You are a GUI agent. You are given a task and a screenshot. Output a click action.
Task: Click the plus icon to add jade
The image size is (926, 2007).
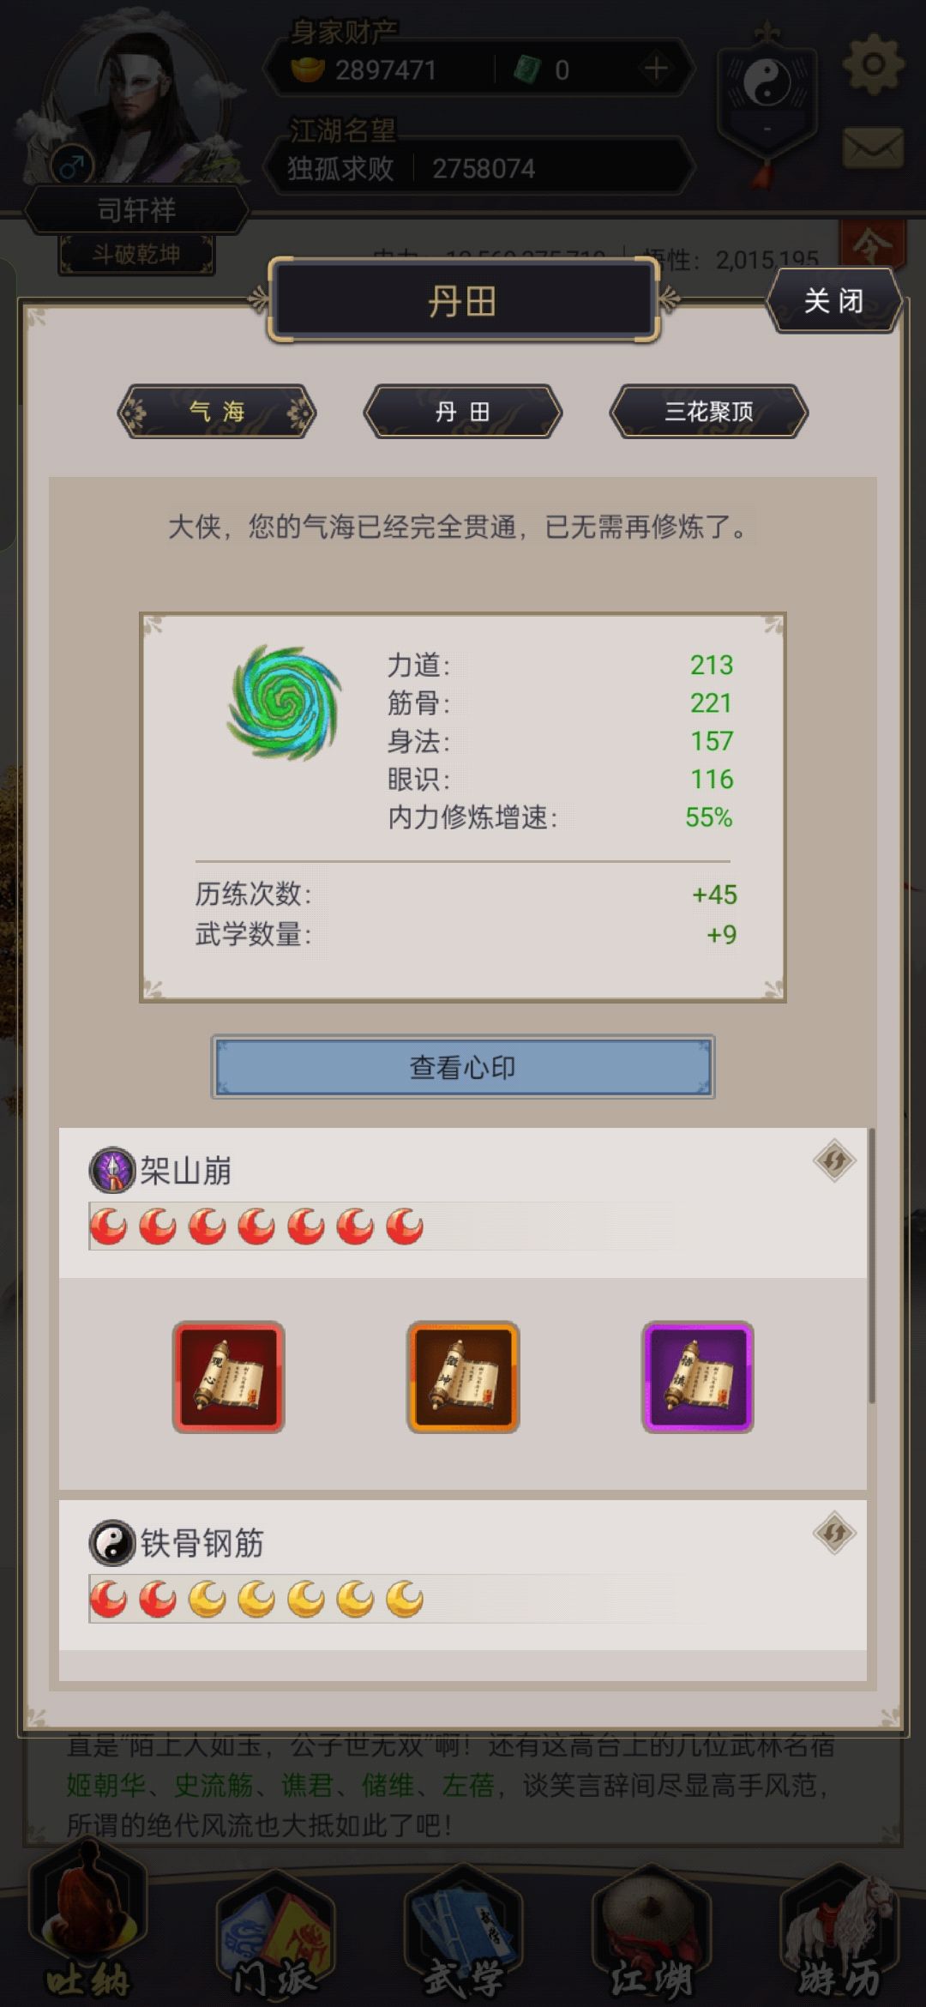coord(656,69)
